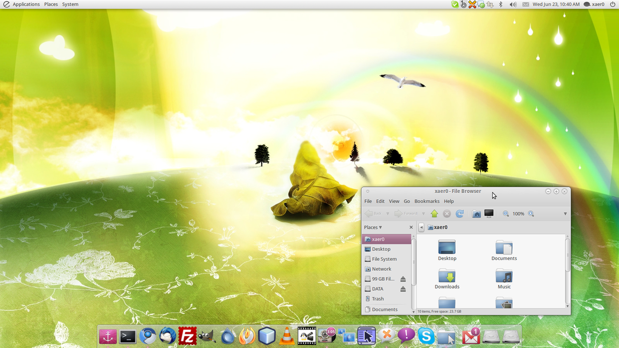Select Desktop in the Places sidebar

click(386, 249)
